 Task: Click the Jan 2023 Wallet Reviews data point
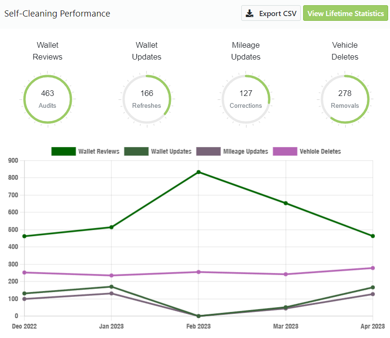pos(111,227)
